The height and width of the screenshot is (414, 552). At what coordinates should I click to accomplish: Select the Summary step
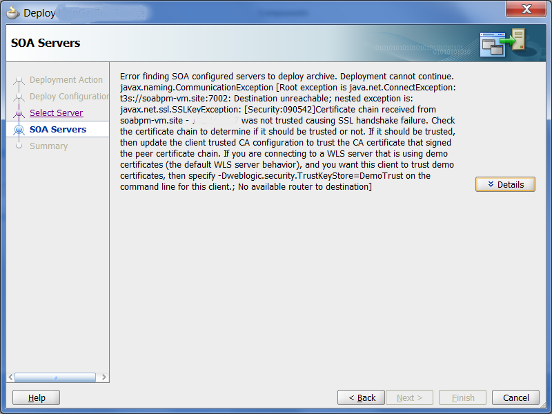[48, 146]
